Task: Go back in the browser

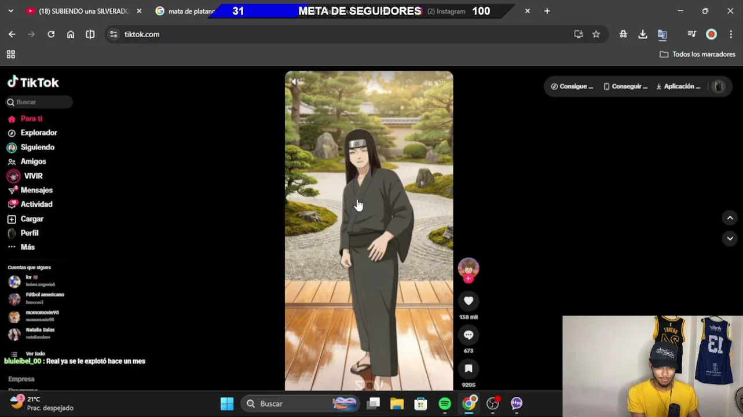Action: click(x=12, y=34)
